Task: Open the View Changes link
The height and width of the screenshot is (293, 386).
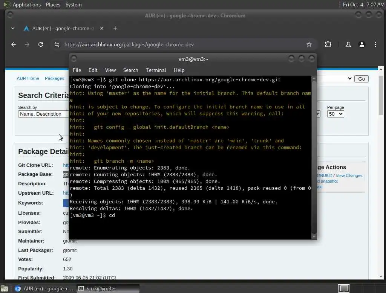Action: [x=349, y=175]
